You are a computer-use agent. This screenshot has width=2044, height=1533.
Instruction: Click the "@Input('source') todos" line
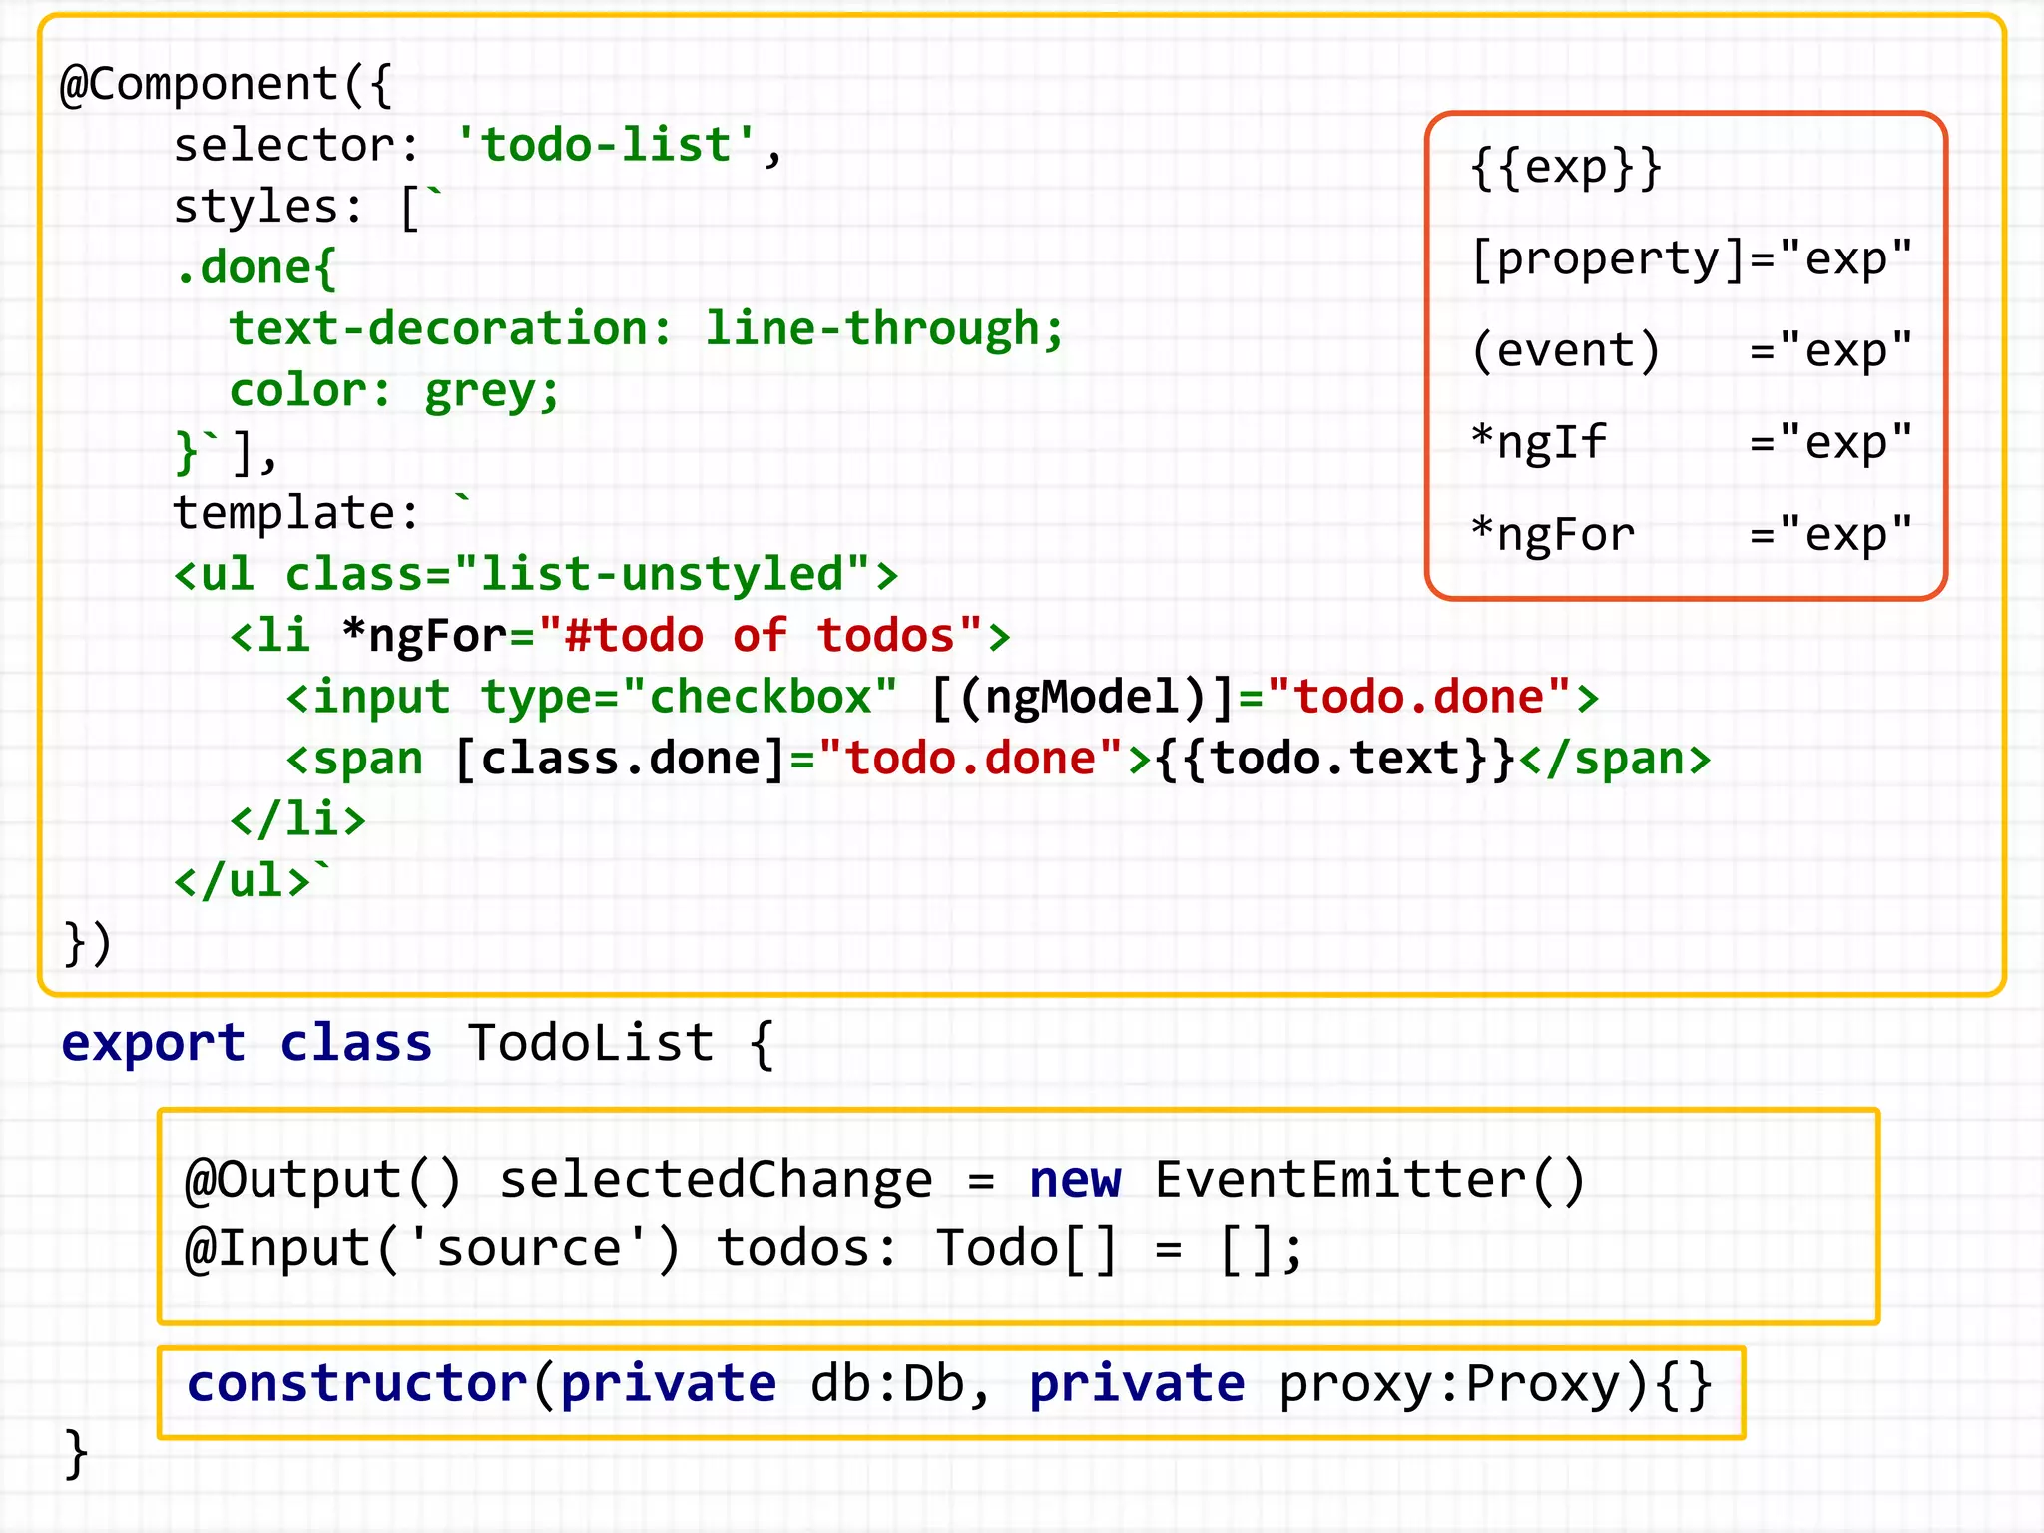(x=745, y=1248)
